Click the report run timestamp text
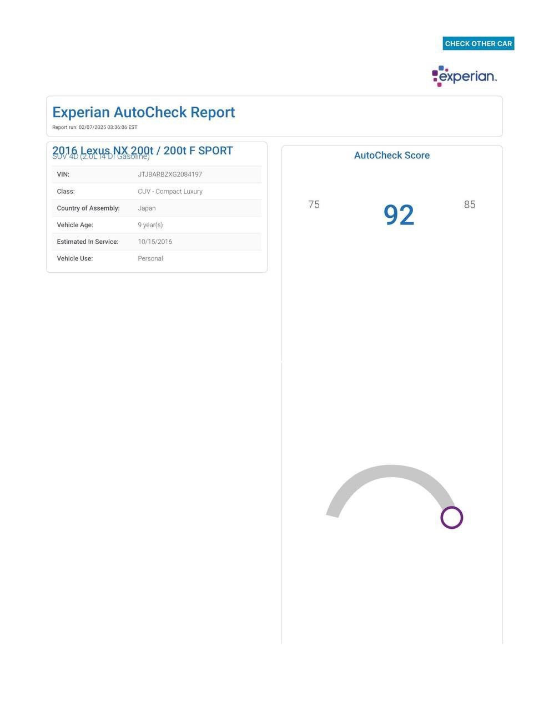This screenshot has width=549, height=711. pos(95,127)
